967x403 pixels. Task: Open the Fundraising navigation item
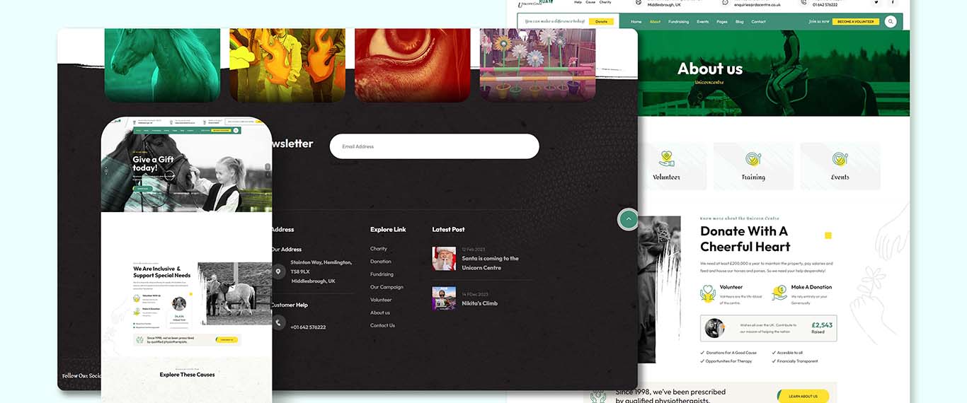point(678,22)
